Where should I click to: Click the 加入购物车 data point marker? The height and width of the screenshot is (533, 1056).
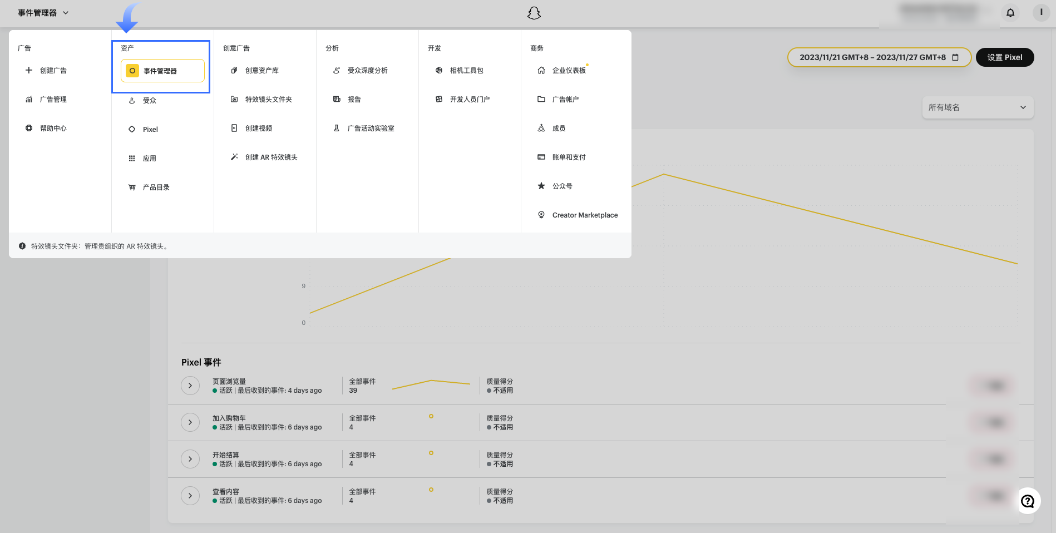tap(431, 416)
